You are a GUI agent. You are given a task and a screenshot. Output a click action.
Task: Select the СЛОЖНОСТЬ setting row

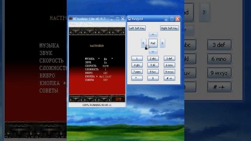(x=96, y=69)
